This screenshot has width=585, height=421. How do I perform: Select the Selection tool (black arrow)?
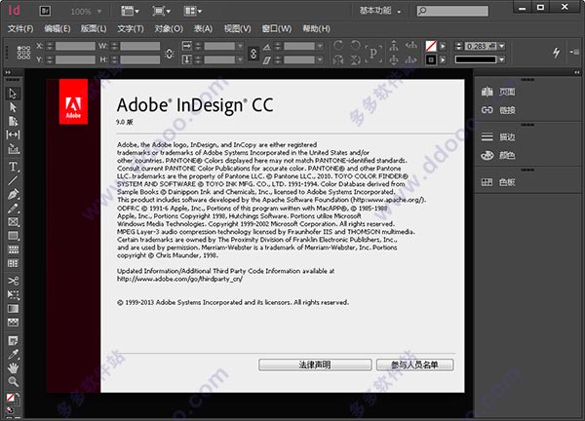[13, 94]
